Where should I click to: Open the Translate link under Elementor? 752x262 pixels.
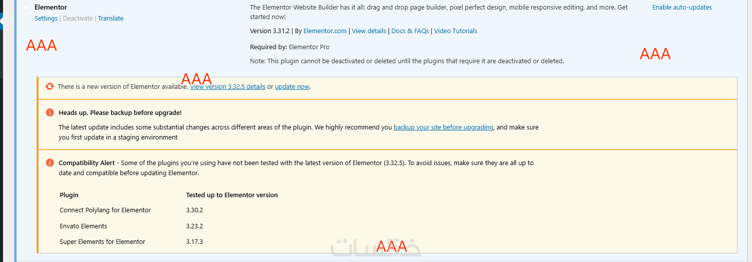point(111,19)
